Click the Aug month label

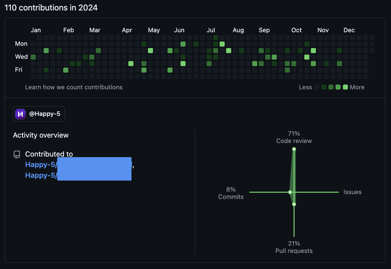click(x=238, y=30)
